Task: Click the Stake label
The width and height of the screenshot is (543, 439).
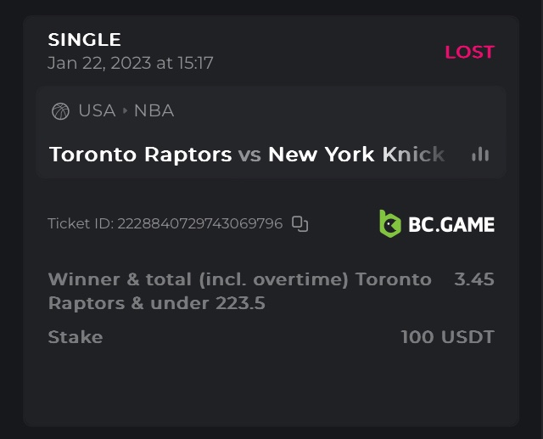Action: 76,337
